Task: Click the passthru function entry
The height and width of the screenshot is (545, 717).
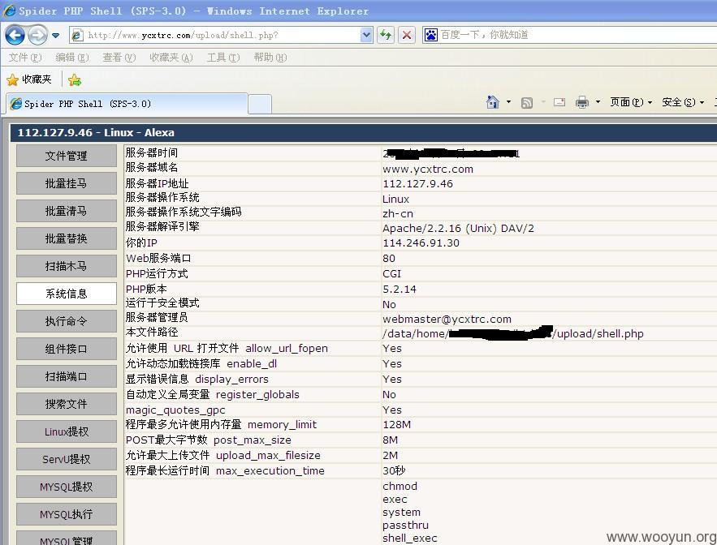Action: click(405, 526)
